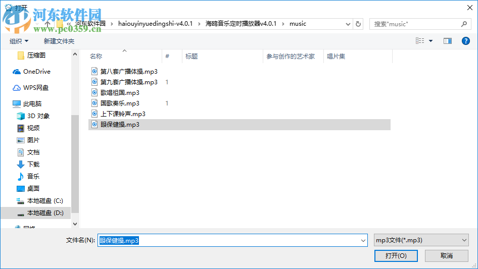Click the 文档 document icon

pyautogui.click(x=20, y=152)
